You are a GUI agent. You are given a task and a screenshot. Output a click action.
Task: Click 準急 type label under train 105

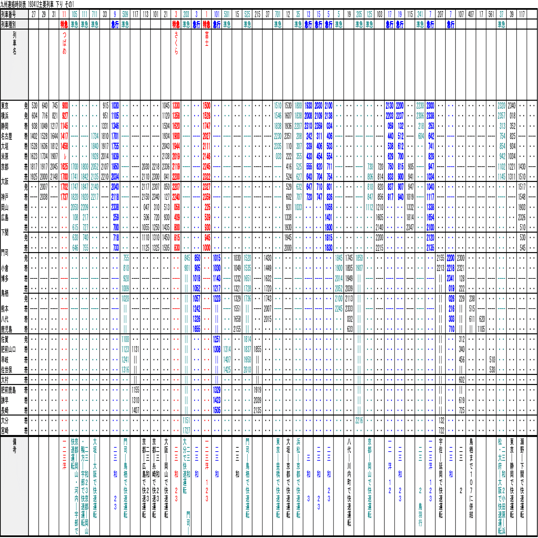click(74, 24)
